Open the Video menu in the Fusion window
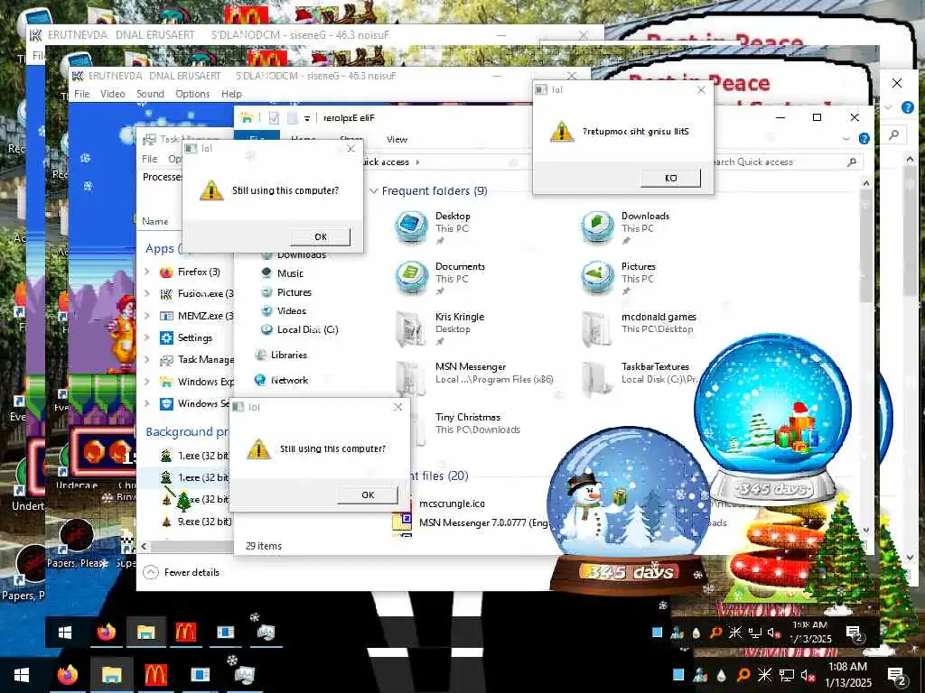925x693 pixels. 113,94
